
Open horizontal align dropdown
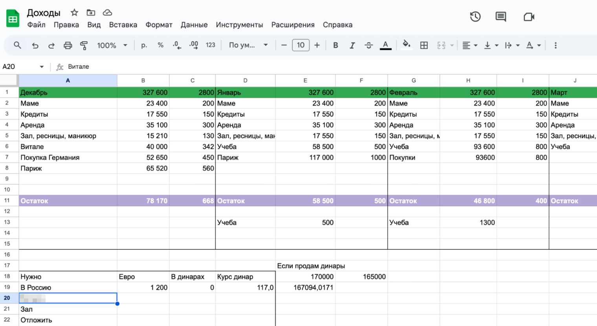coord(470,45)
